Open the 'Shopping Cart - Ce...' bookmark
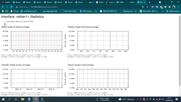This screenshot has height=102, width=181. click(x=129, y=11)
